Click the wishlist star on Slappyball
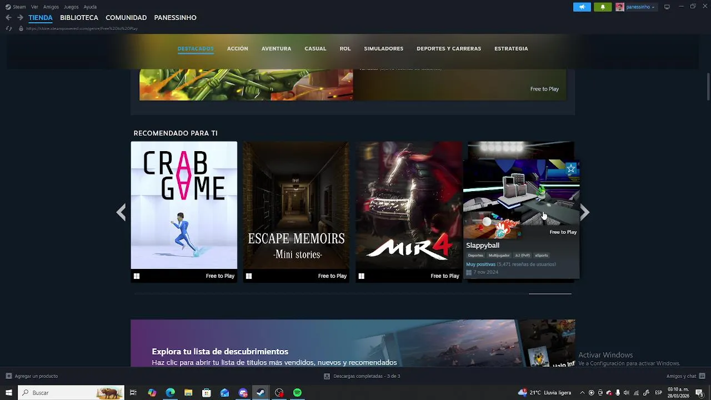Viewport: 711px width, 400px height. tap(570, 168)
